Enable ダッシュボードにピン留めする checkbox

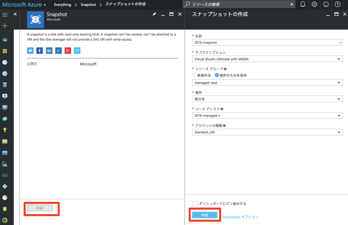pyautogui.click(x=195, y=204)
